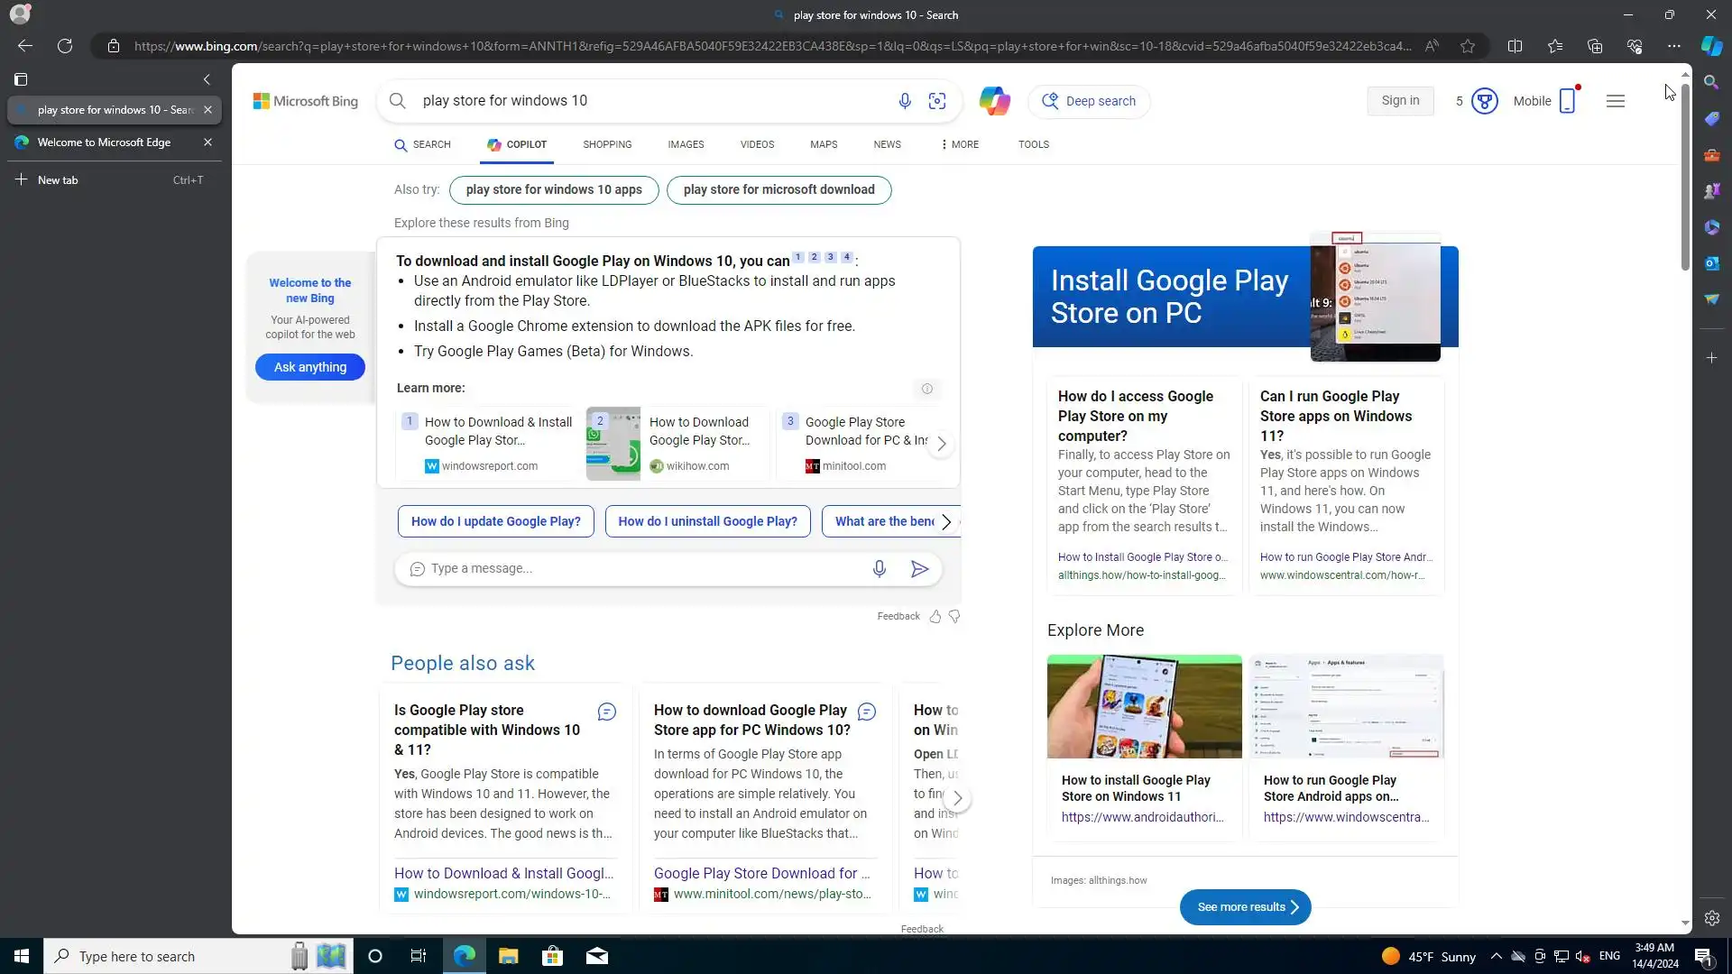Click the voice search microphone in Bing search box
The width and height of the screenshot is (1732, 974).
click(905, 101)
